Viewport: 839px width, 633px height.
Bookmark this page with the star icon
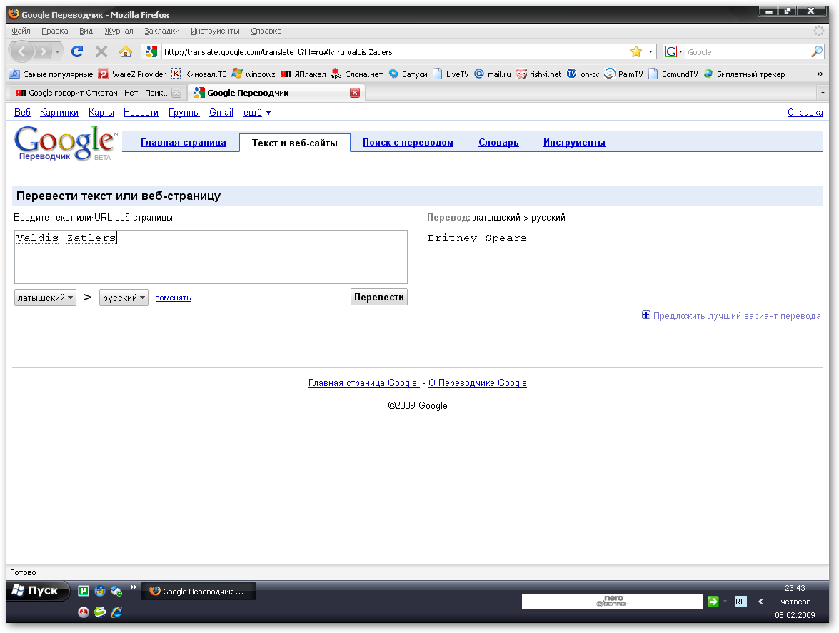coord(635,52)
